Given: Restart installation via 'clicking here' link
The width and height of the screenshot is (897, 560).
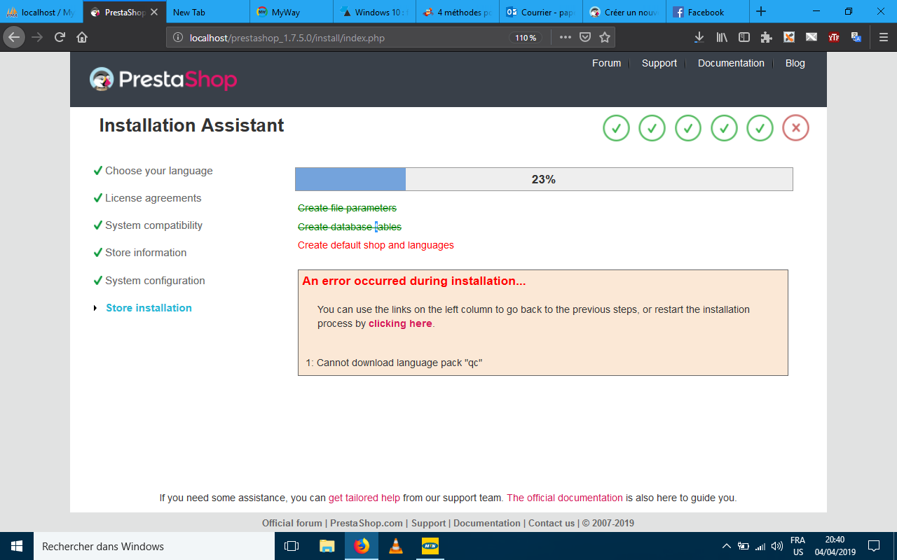Looking at the screenshot, I should coord(400,323).
